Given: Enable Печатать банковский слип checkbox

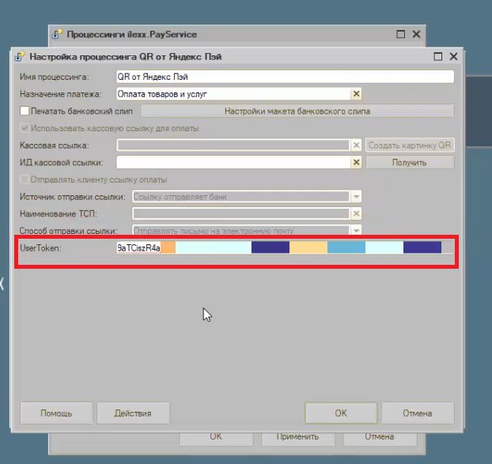Looking at the screenshot, I should point(25,111).
